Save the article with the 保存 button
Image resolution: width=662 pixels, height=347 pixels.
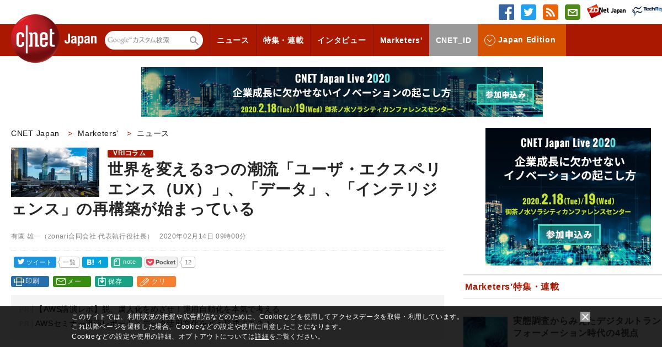pos(114,281)
